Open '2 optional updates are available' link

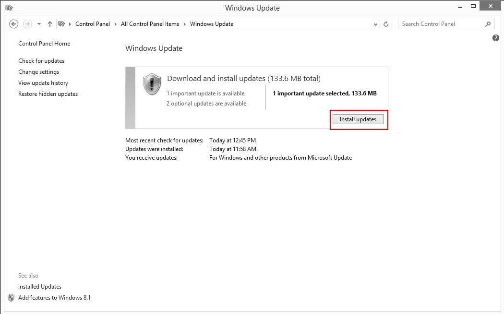pos(206,104)
